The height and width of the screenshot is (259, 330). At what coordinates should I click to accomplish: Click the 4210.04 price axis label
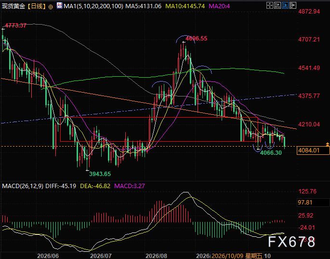tap(309, 124)
